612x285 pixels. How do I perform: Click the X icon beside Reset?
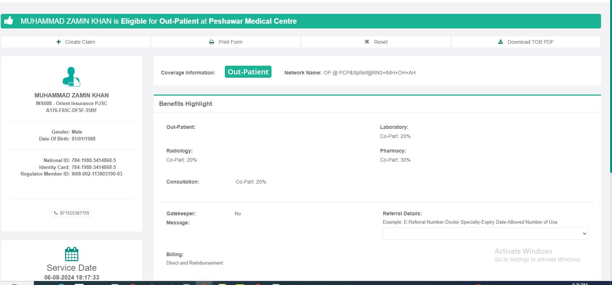[367, 42]
